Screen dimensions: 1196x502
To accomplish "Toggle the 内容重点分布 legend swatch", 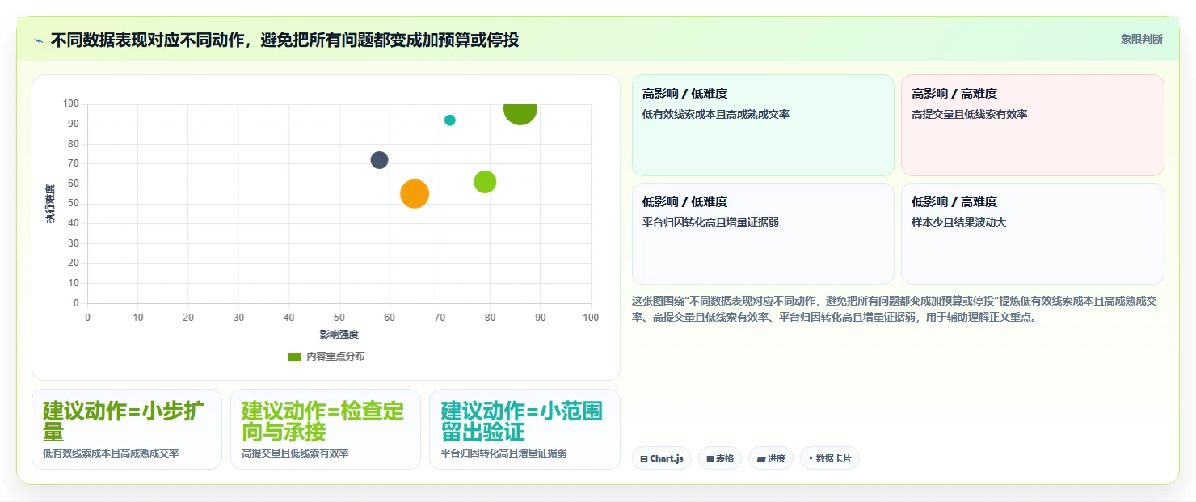I will tap(294, 356).
